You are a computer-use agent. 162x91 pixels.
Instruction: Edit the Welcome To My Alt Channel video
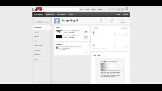point(86,36)
